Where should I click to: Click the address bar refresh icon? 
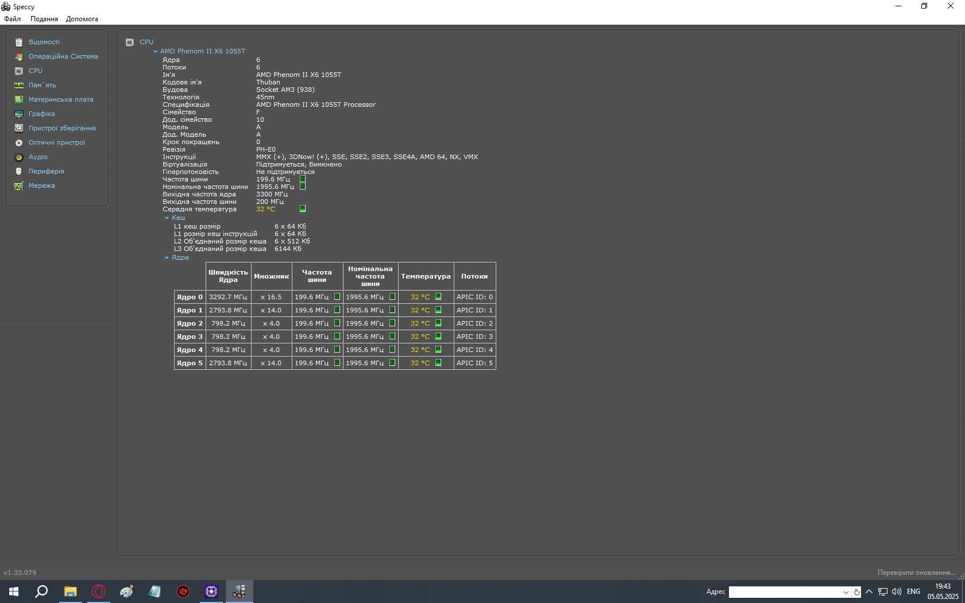(x=856, y=592)
